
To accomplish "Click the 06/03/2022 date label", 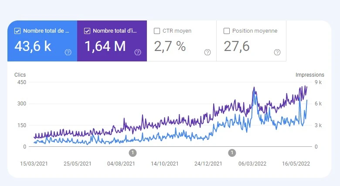I will 252,164.
